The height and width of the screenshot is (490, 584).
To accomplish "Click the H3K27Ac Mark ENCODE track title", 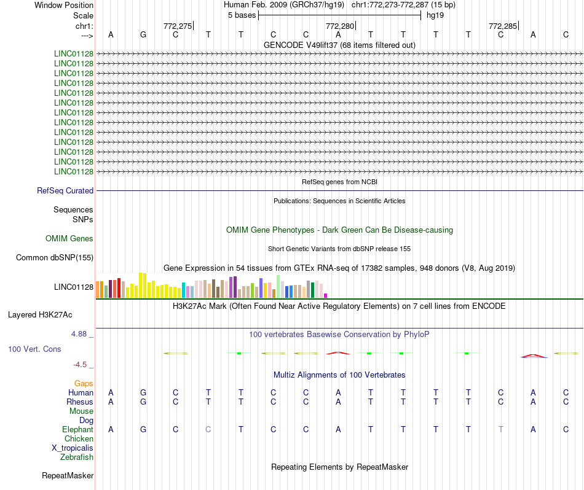I will pos(339,306).
